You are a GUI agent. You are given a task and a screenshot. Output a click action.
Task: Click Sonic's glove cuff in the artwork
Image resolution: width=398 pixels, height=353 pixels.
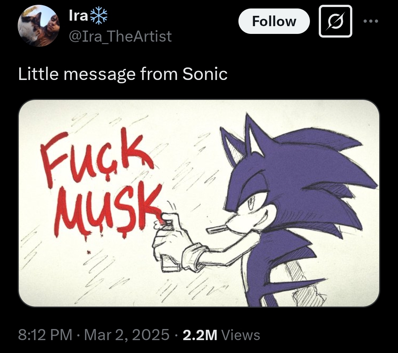click(192, 256)
